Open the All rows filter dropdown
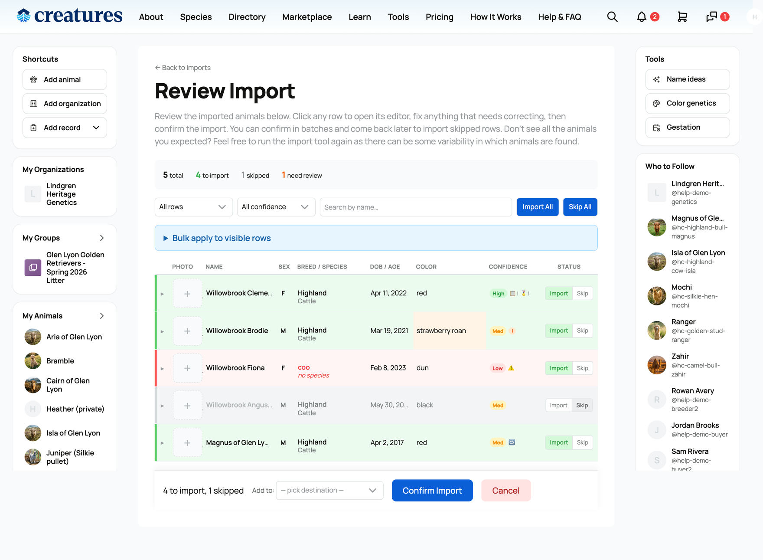 tap(193, 207)
